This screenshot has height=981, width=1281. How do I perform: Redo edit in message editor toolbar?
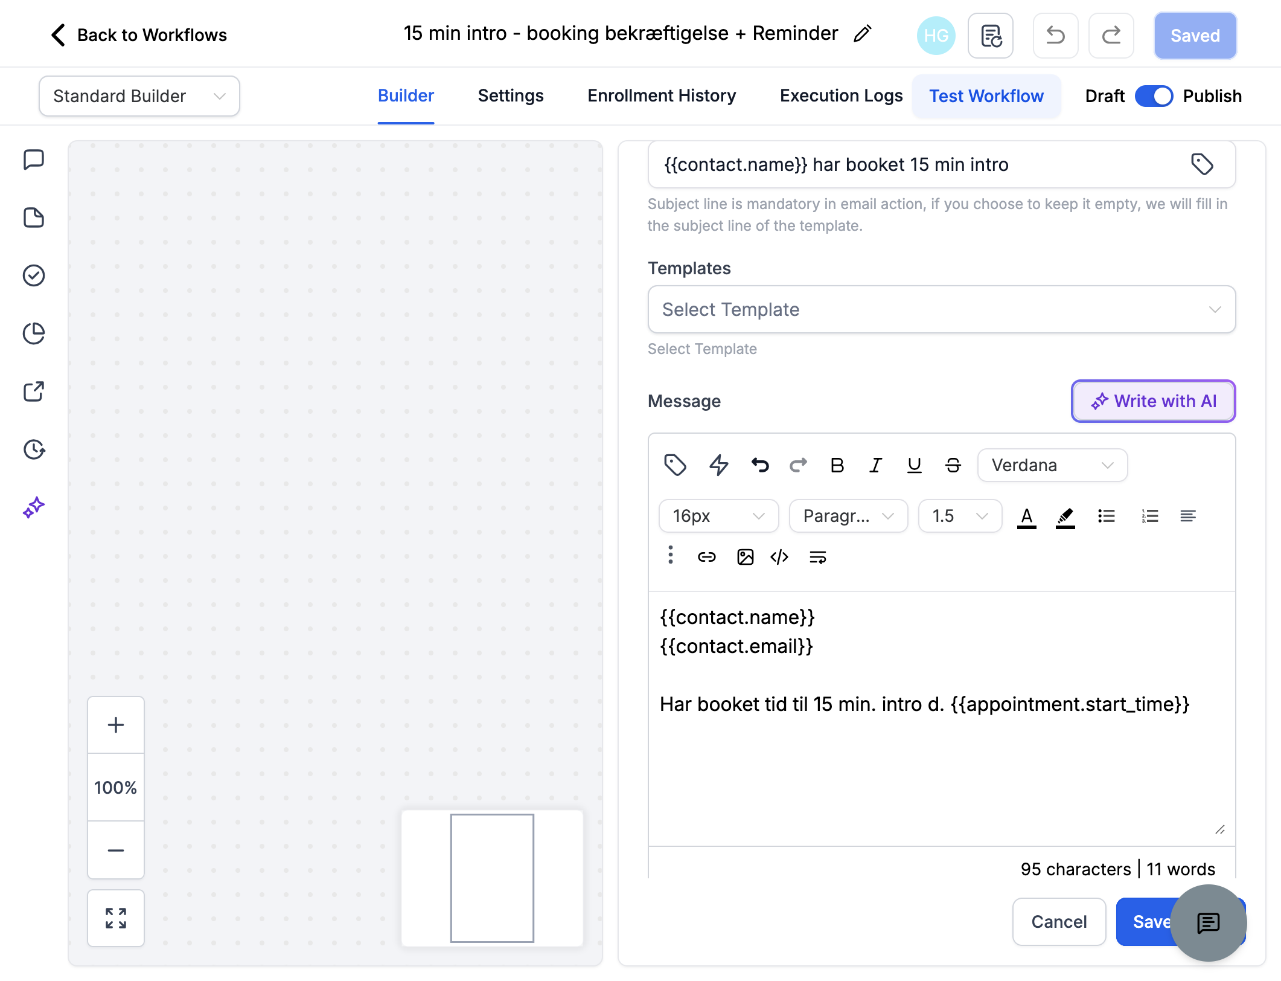pos(798,465)
